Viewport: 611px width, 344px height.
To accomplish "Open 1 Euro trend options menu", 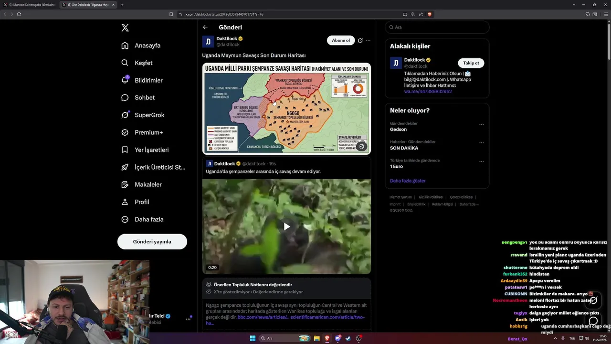I will coord(481,161).
